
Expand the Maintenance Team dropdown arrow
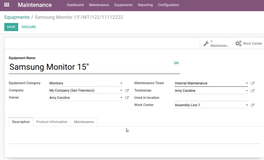tap(247, 83)
